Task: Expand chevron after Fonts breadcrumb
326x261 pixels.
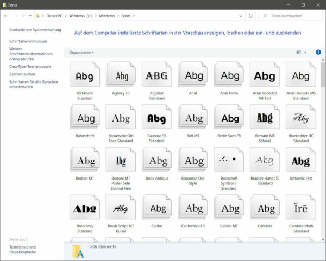Action: coord(134,16)
